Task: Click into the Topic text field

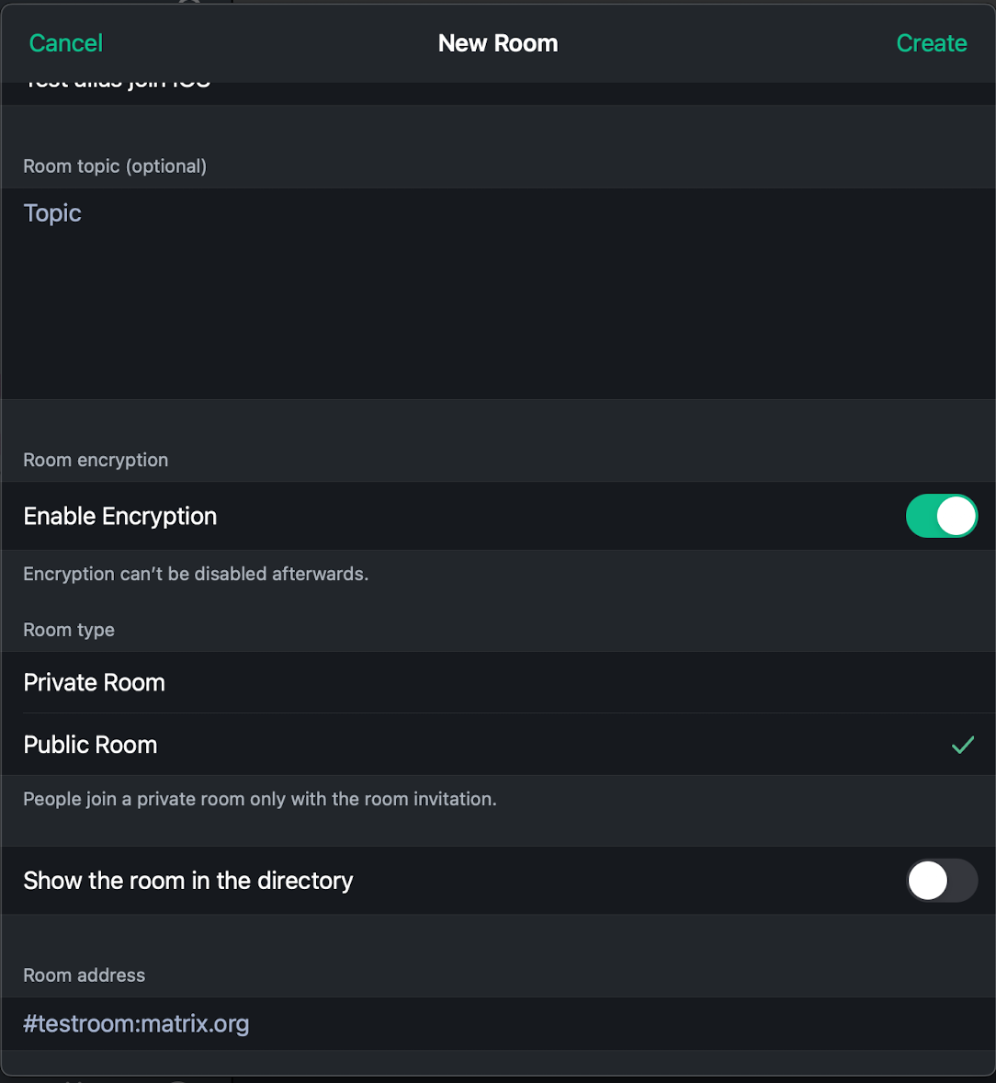Action: (x=498, y=293)
